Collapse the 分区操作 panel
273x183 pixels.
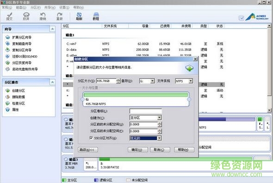[x=52, y=82]
